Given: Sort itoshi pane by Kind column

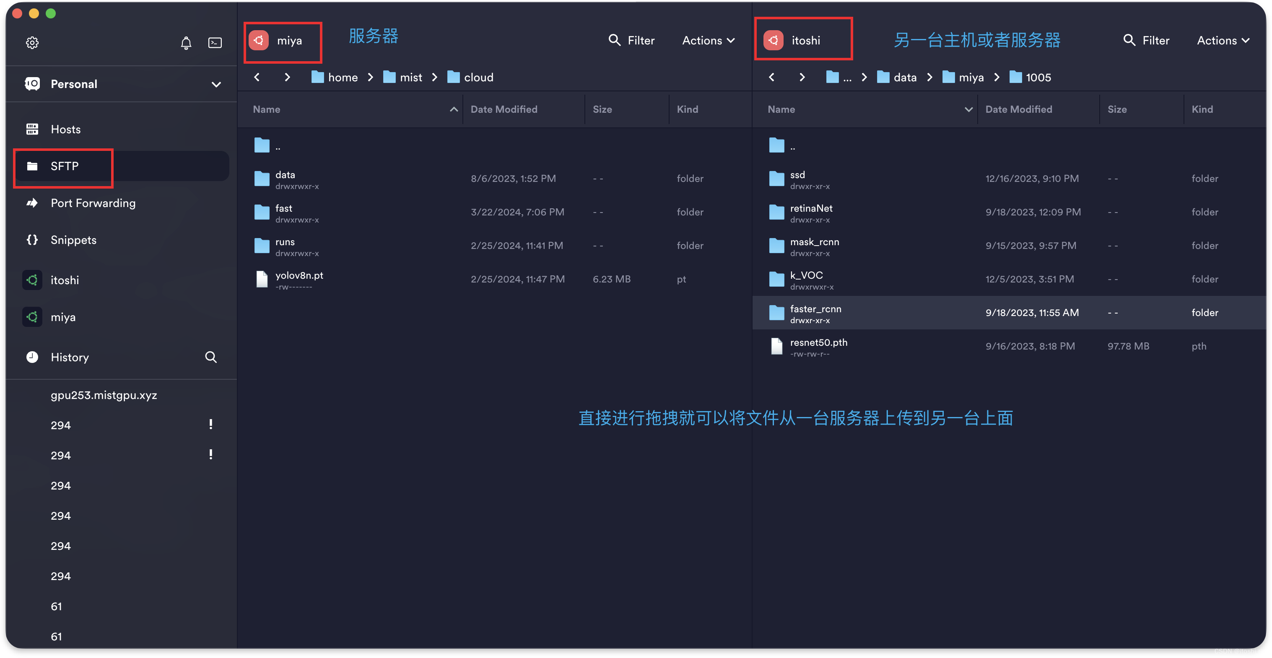Looking at the screenshot, I should click(1225, 109).
